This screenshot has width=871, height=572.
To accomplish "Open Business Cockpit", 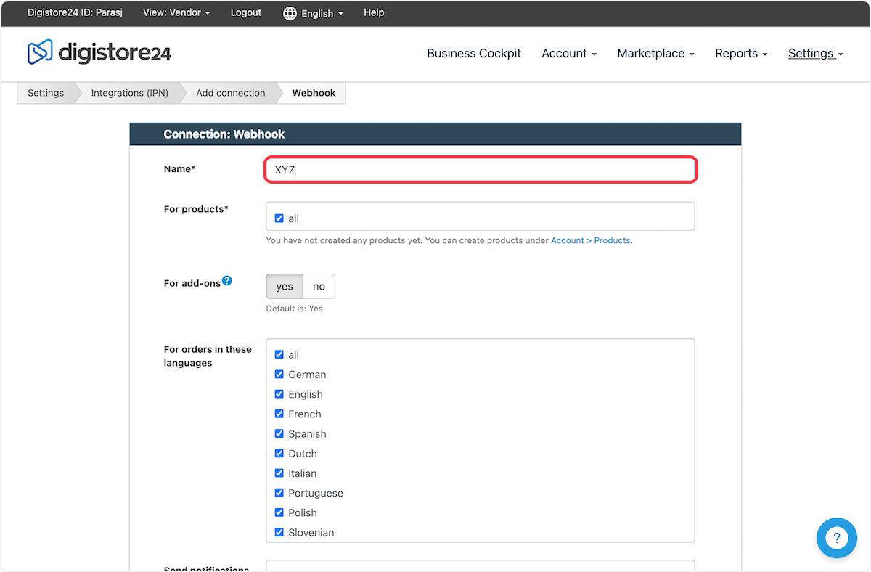I will point(474,53).
